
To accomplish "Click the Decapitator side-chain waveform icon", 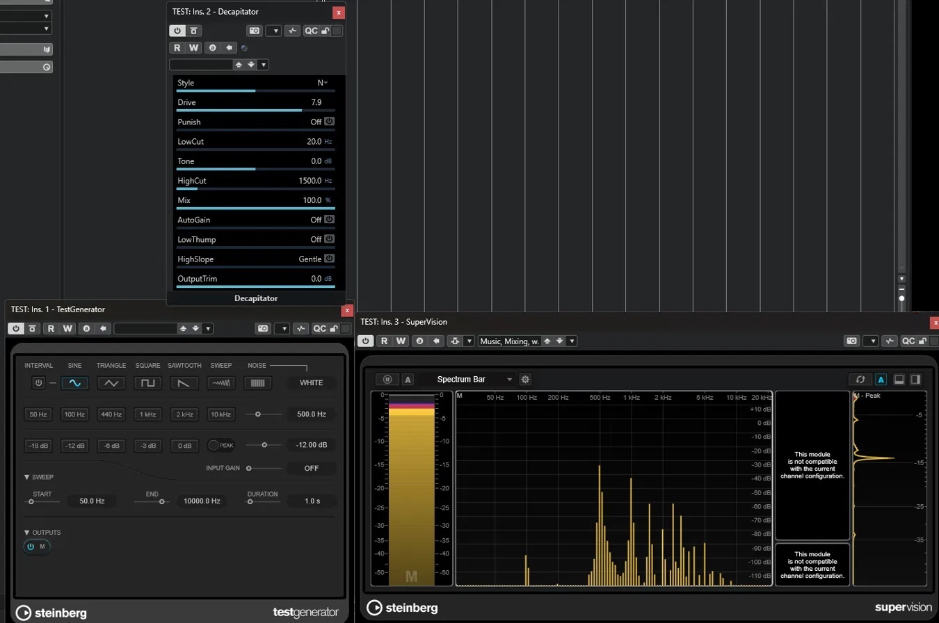I will [x=292, y=31].
